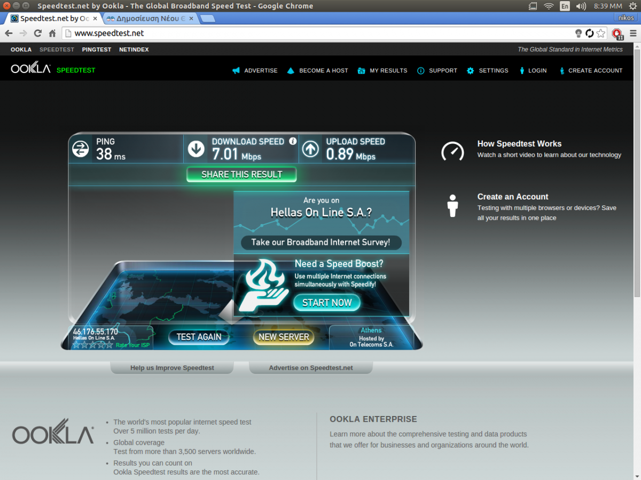Image resolution: width=641 pixels, height=480 pixels.
Task: Click the Create Account person icon in navbar
Action: [x=562, y=70]
